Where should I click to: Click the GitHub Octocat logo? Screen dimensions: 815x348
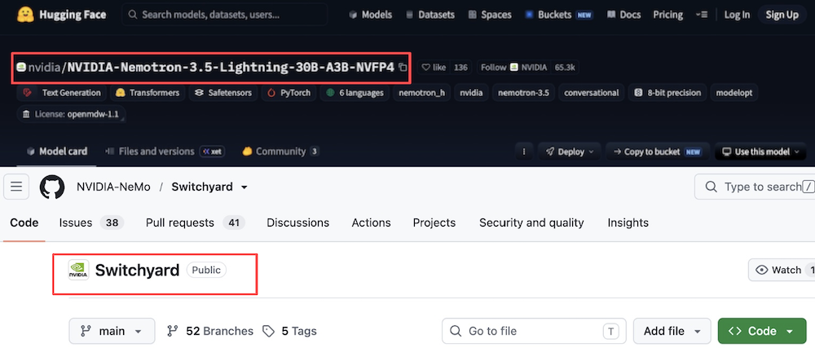(x=52, y=187)
